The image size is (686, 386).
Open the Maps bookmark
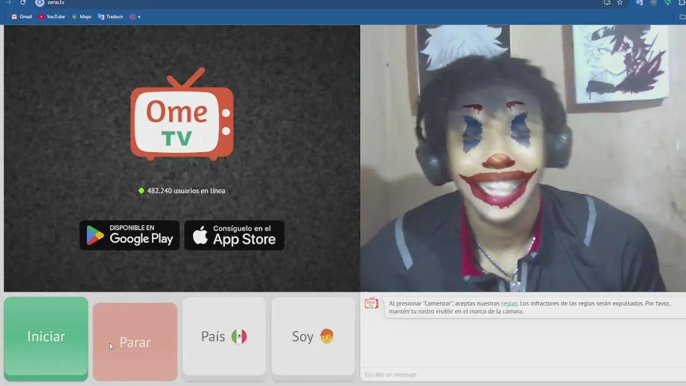tap(81, 17)
